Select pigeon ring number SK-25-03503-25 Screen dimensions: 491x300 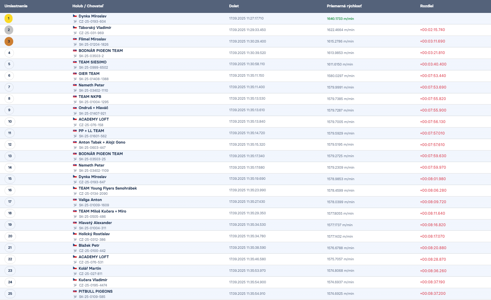(x=92, y=159)
